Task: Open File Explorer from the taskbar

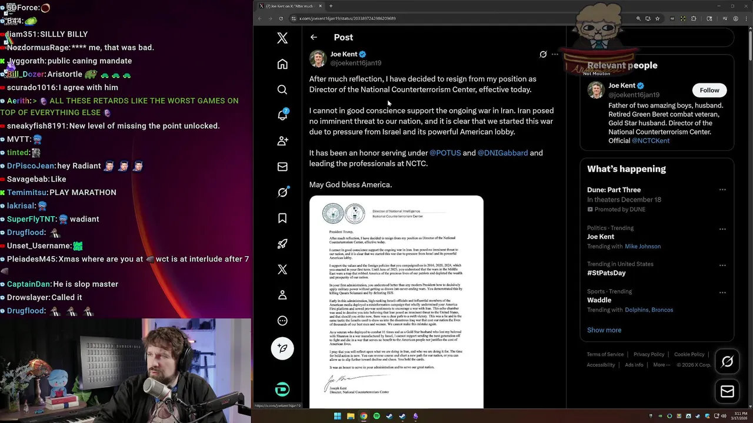Action: tap(351, 417)
